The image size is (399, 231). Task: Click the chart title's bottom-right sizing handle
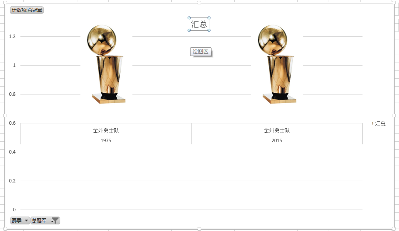[x=209, y=30]
